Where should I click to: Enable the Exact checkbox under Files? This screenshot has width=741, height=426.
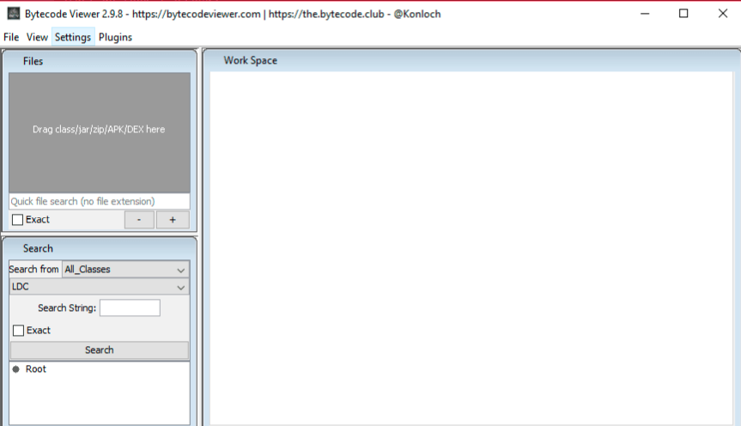pos(17,220)
